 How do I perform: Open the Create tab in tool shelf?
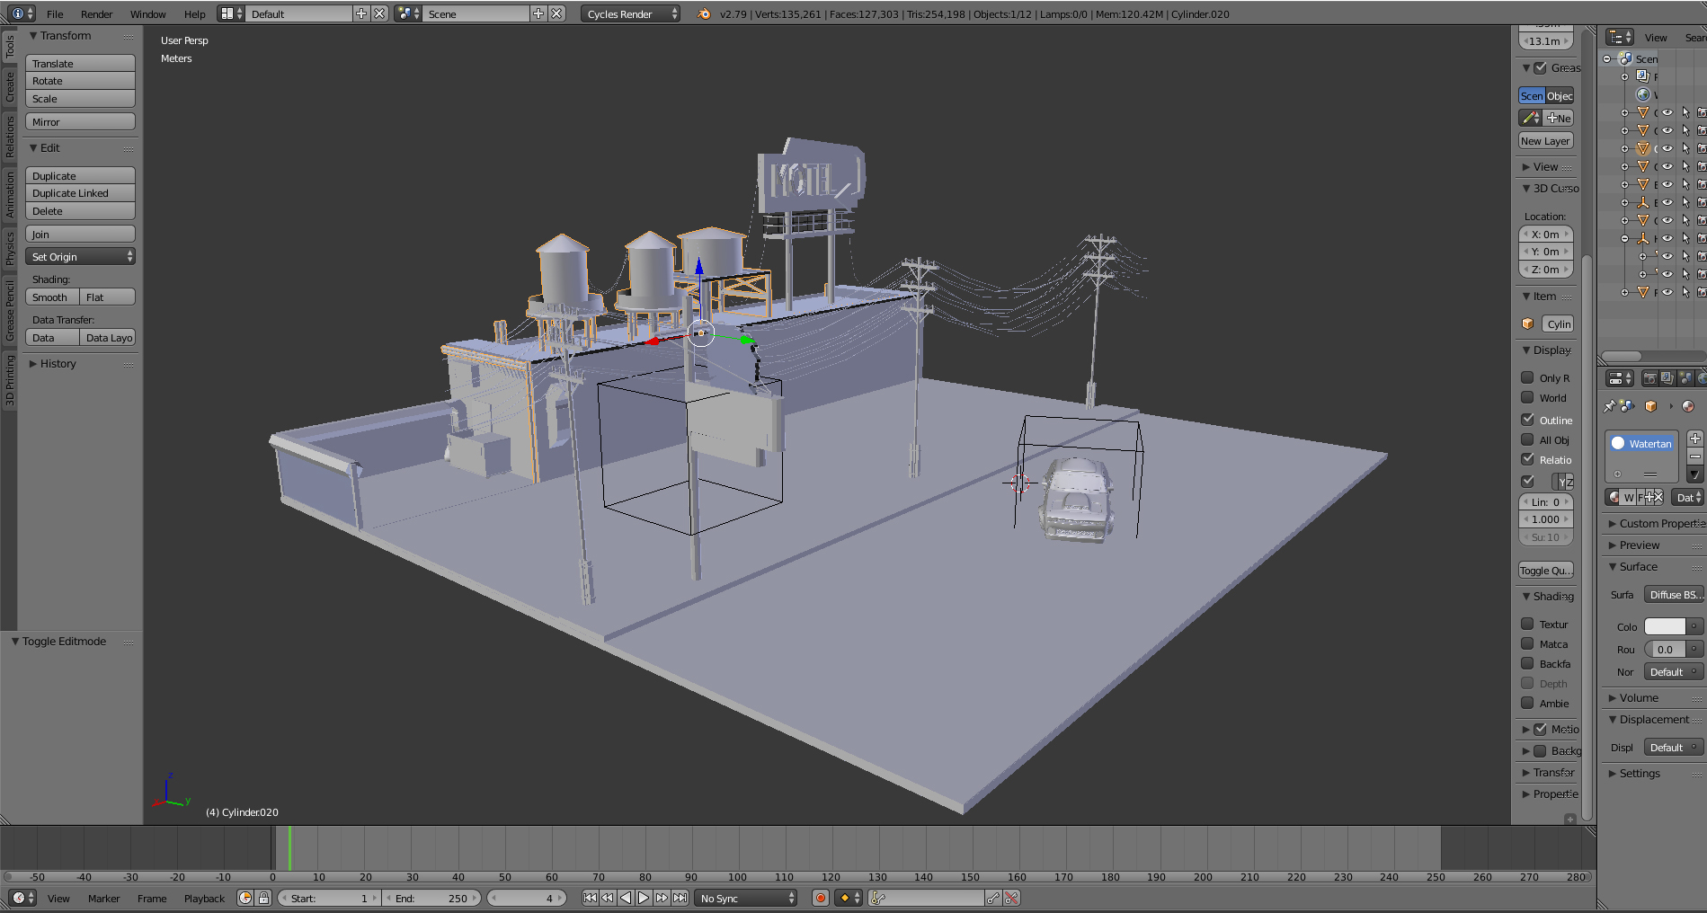[10, 87]
